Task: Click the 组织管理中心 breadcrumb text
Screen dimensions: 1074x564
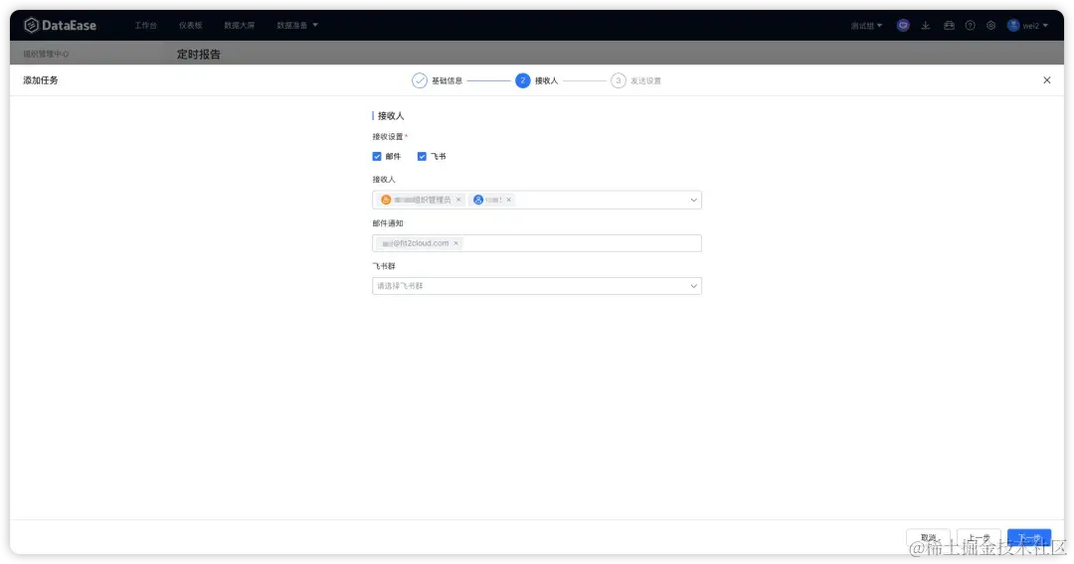Action: (46, 54)
